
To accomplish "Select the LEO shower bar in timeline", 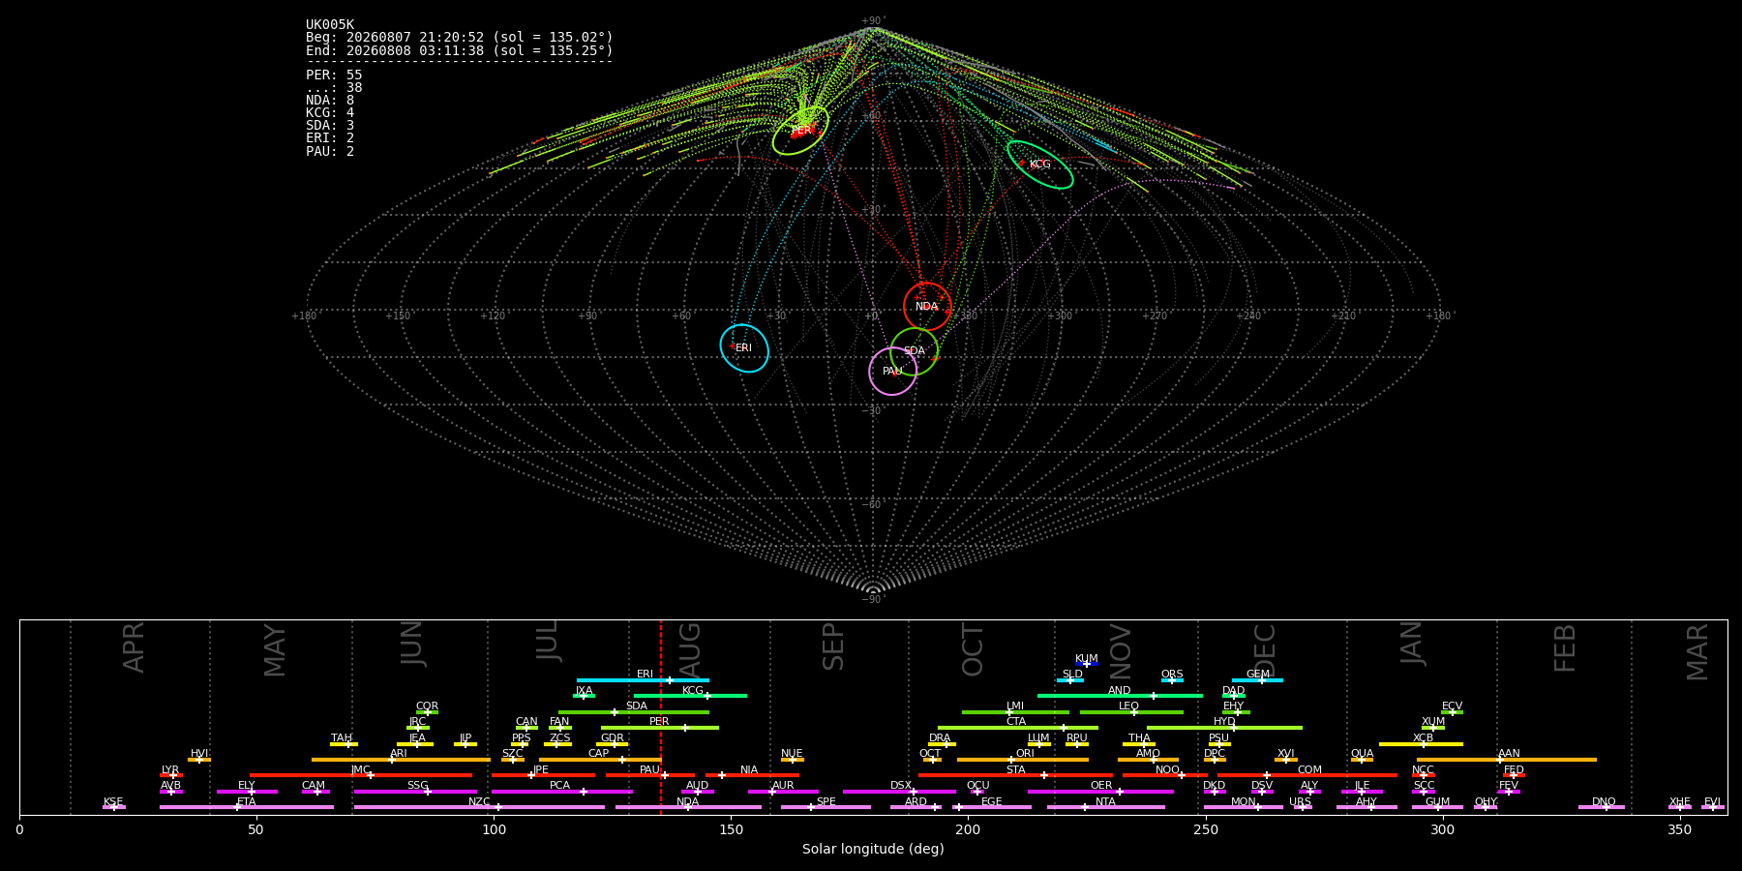I will [x=1131, y=712].
